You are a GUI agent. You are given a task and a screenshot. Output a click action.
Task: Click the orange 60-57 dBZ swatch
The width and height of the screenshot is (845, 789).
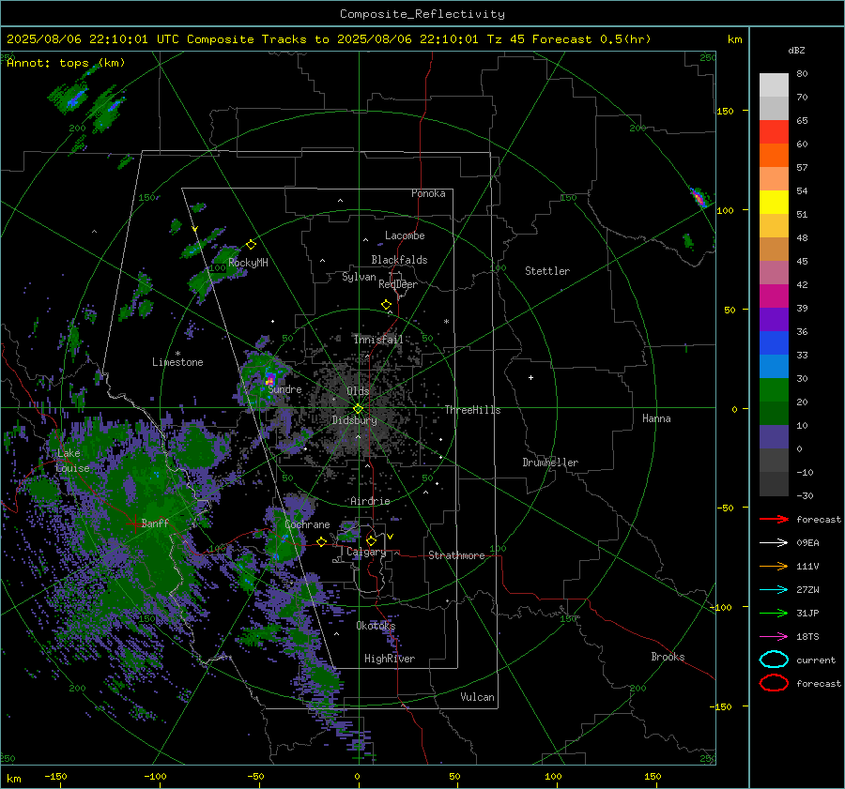click(x=774, y=155)
